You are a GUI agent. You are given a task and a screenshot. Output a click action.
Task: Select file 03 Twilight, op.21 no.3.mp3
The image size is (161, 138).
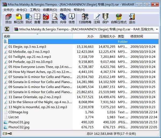(x=30, y=57)
